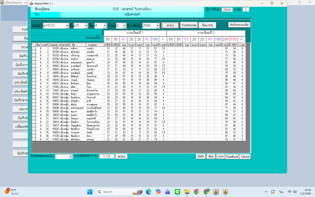Export grades with the ToExcel button
The width and height of the screenshot is (315, 197).
245,156
